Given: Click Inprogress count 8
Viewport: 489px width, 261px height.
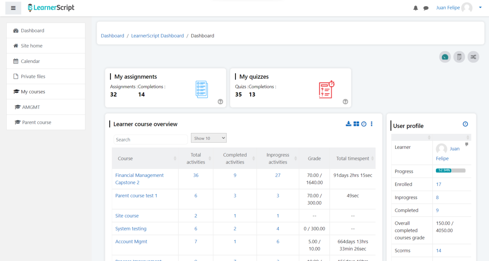Looking at the screenshot, I should pyautogui.click(x=437, y=197).
